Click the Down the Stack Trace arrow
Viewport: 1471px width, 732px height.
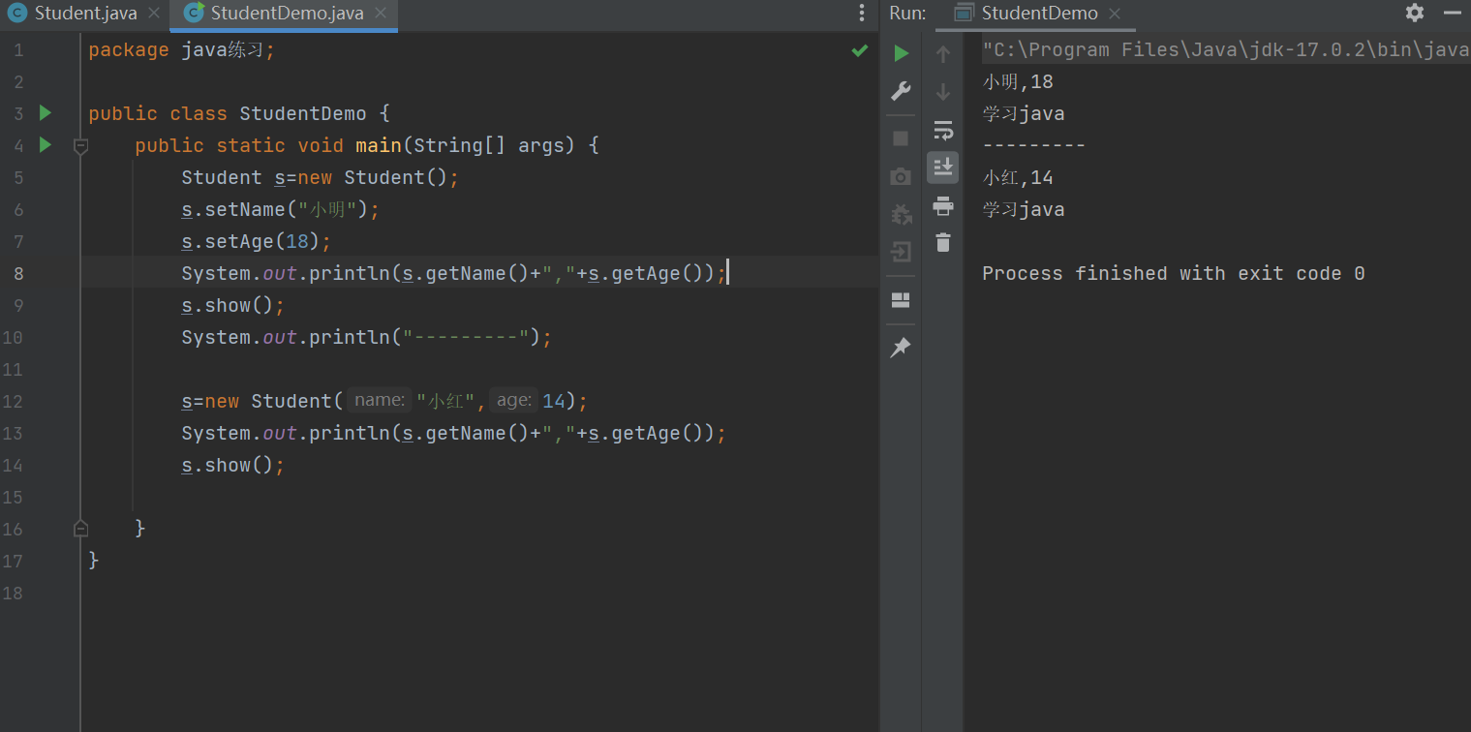[x=943, y=92]
